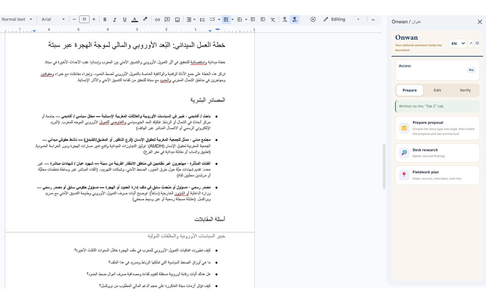Open the Desk research card
Screen dimensions: 486x304
pyautogui.click(x=437, y=153)
